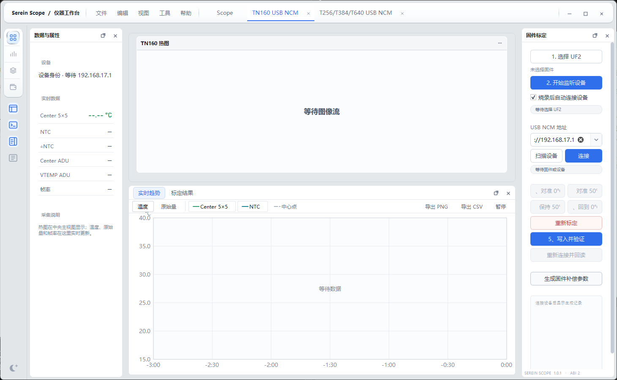Click the gray text lines sidebar icon
This screenshot has width=617, height=380.
[x=13, y=158]
